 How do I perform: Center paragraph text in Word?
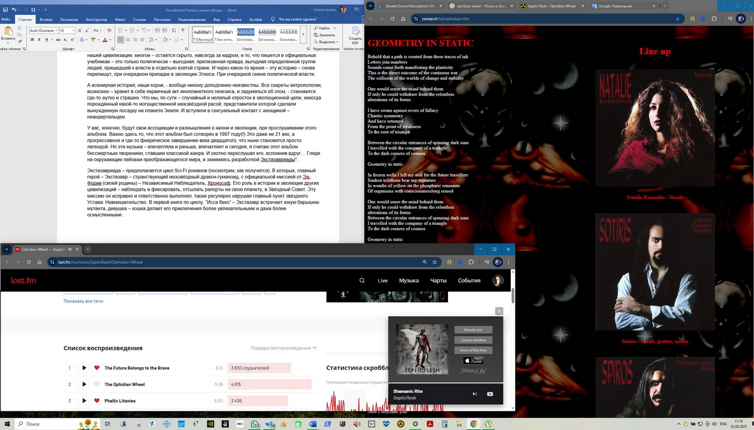click(128, 40)
